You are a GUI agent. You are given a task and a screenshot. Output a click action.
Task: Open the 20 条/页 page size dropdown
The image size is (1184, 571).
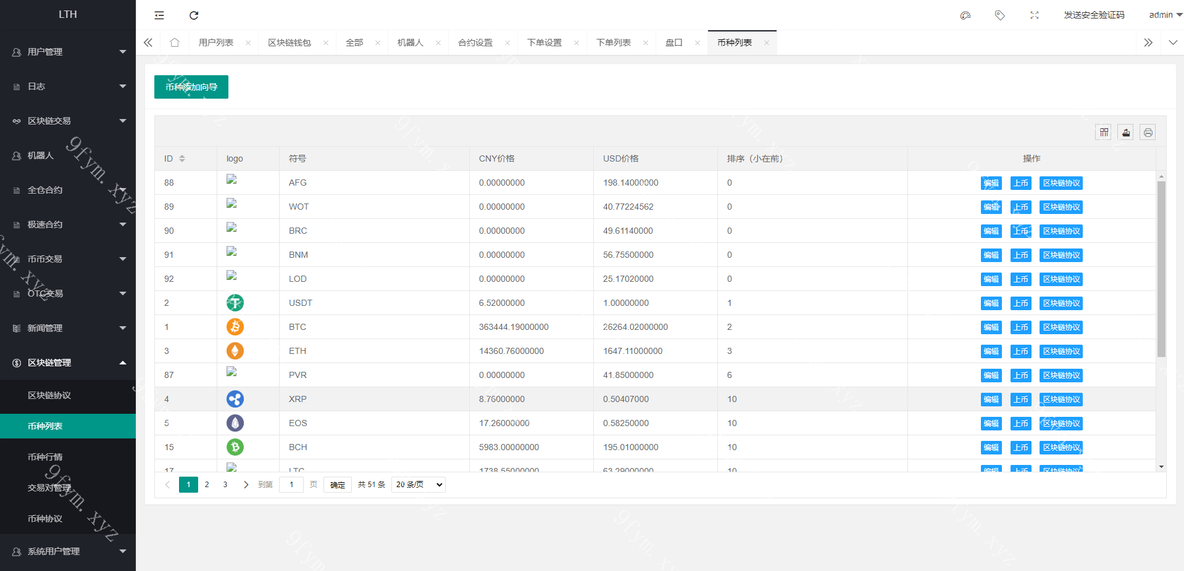[x=419, y=485]
